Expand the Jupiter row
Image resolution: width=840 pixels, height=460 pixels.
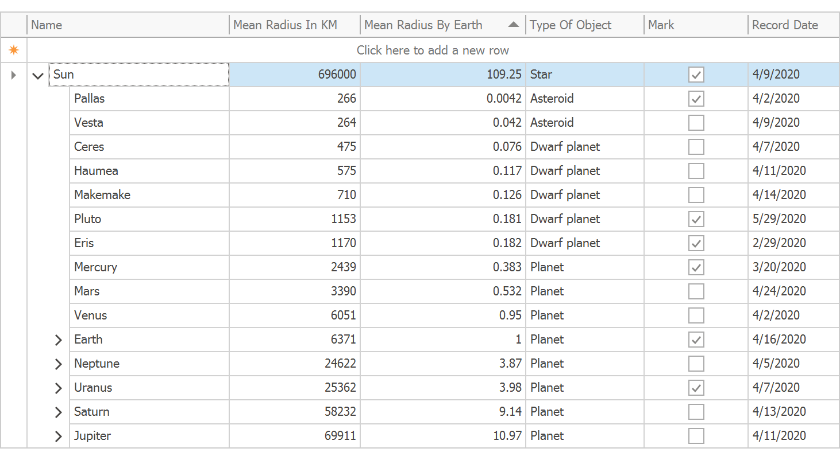[x=58, y=436]
